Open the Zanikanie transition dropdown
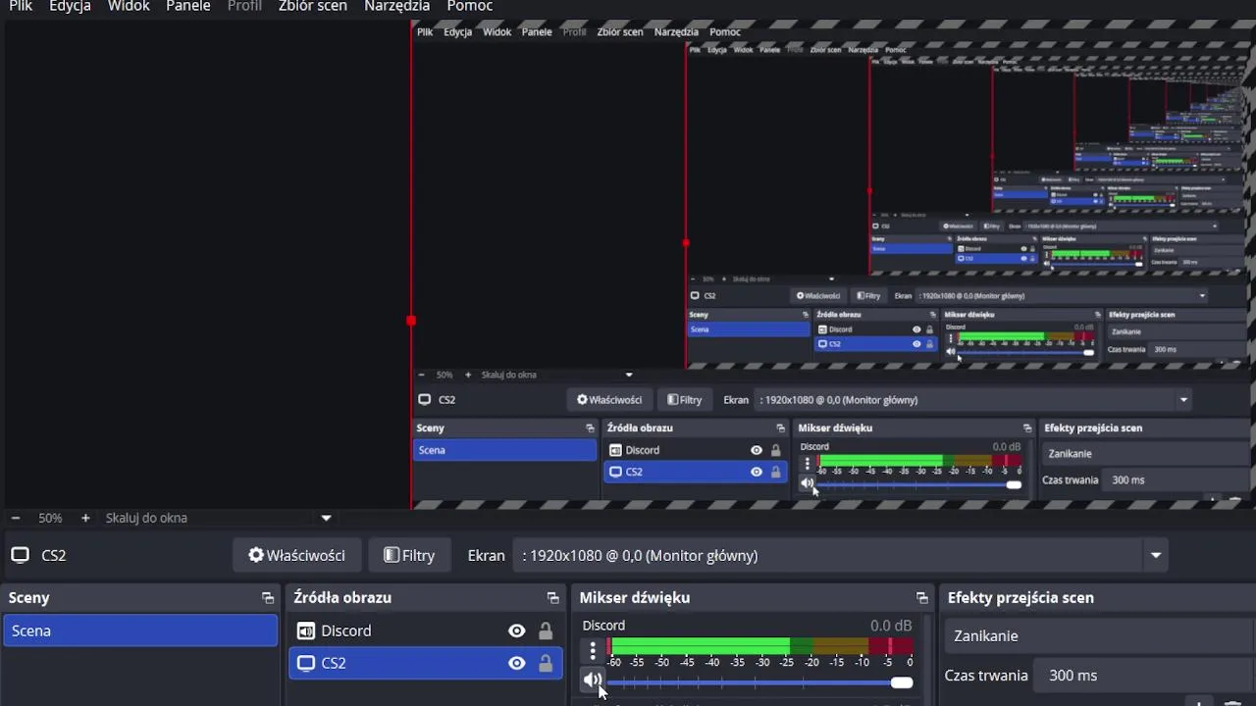This screenshot has width=1256, height=706. tap(1100, 635)
